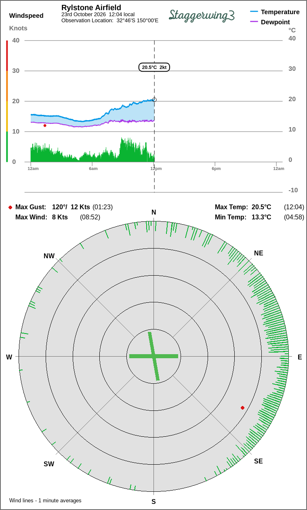
Task: Click the SE compass label
Action: tap(259, 461)
